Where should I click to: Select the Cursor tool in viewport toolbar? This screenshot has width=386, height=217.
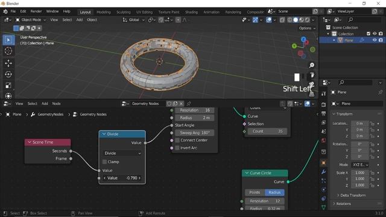(x=8, y=51)
